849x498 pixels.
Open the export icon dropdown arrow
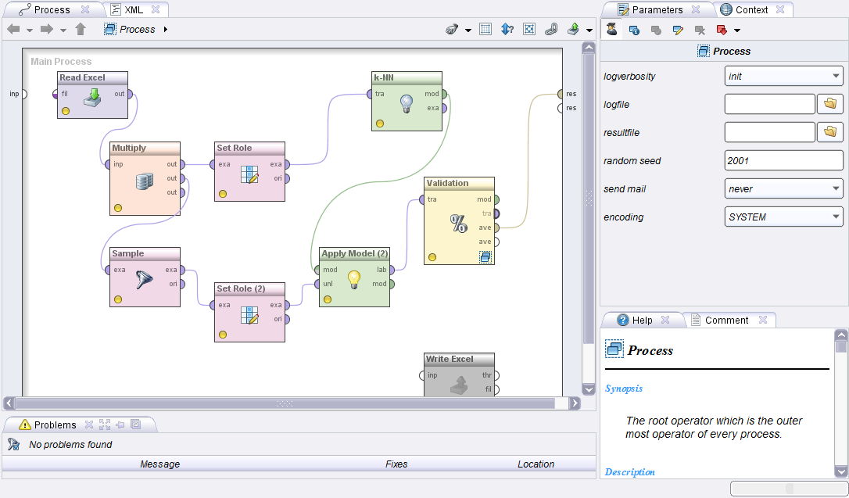coord(589,30)
